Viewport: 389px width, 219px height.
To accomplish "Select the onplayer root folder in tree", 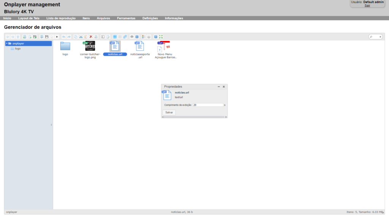I will pyautogui.click(x=28, y=43).
